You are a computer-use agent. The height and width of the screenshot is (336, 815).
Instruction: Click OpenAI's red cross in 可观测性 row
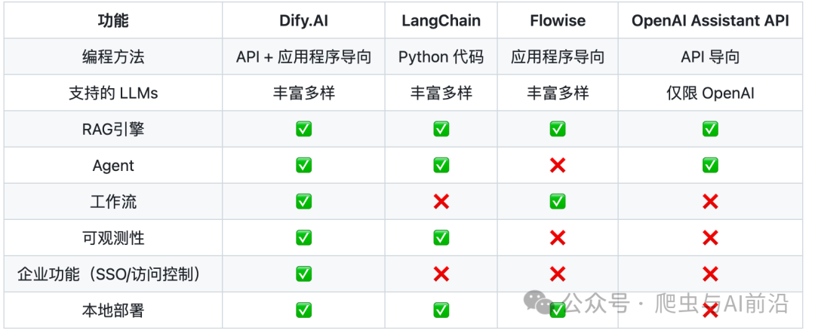710,238
